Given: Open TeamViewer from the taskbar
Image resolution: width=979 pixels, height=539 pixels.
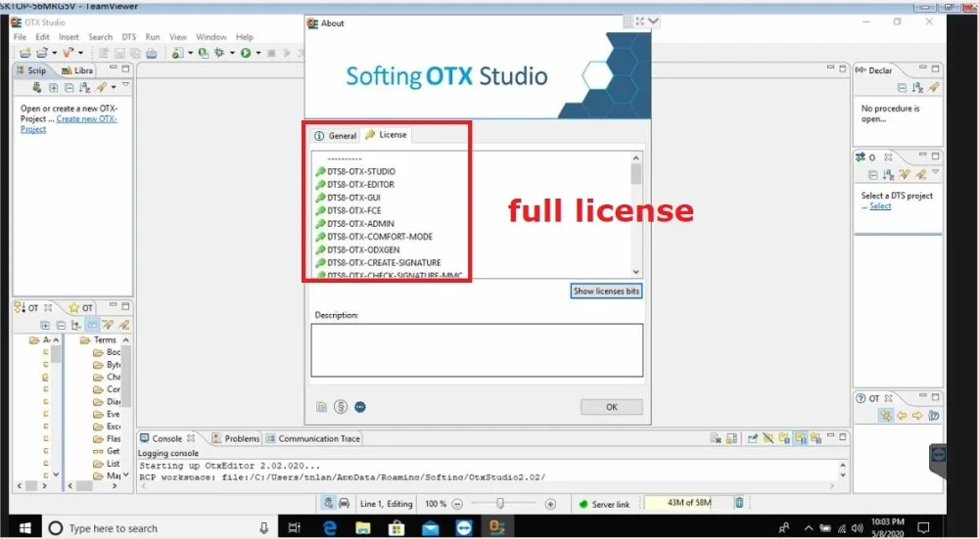Looking at the screenshot, I should pyautogui.click(x=464, y=528).
